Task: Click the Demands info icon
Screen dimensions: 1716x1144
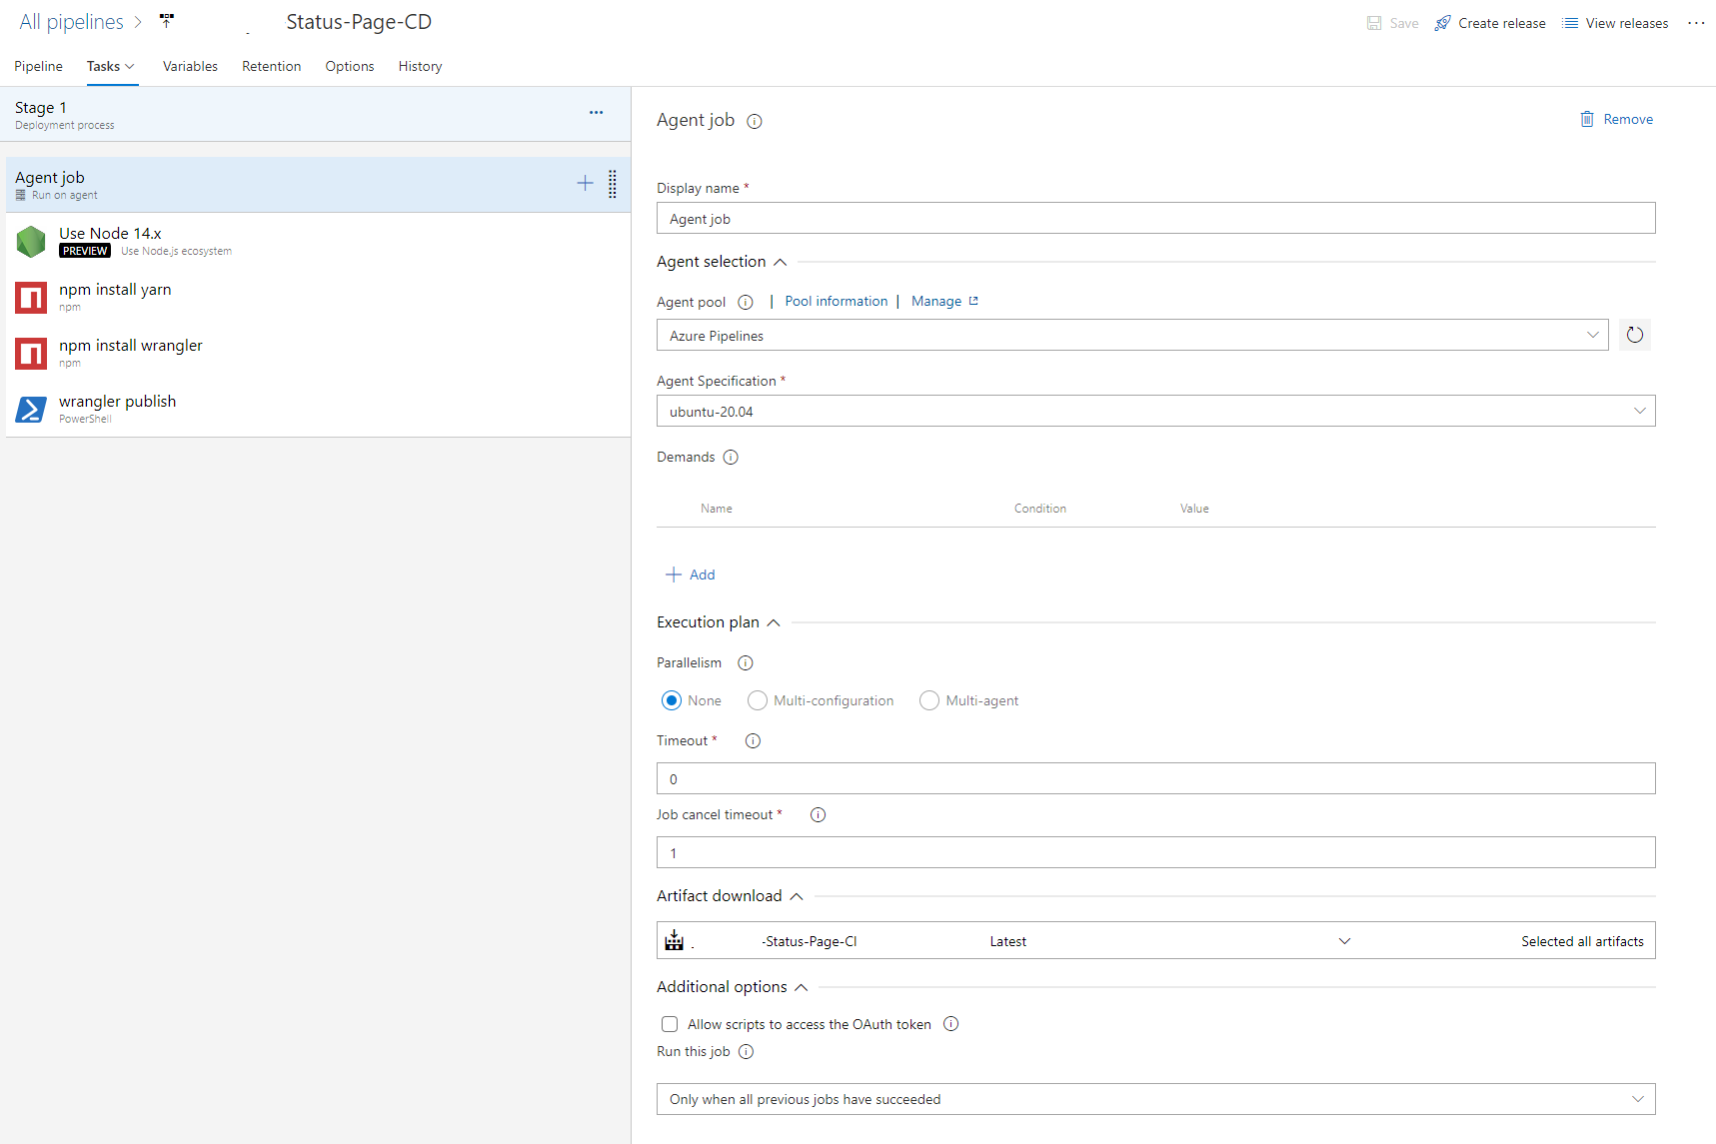Action: click(731, 458)
